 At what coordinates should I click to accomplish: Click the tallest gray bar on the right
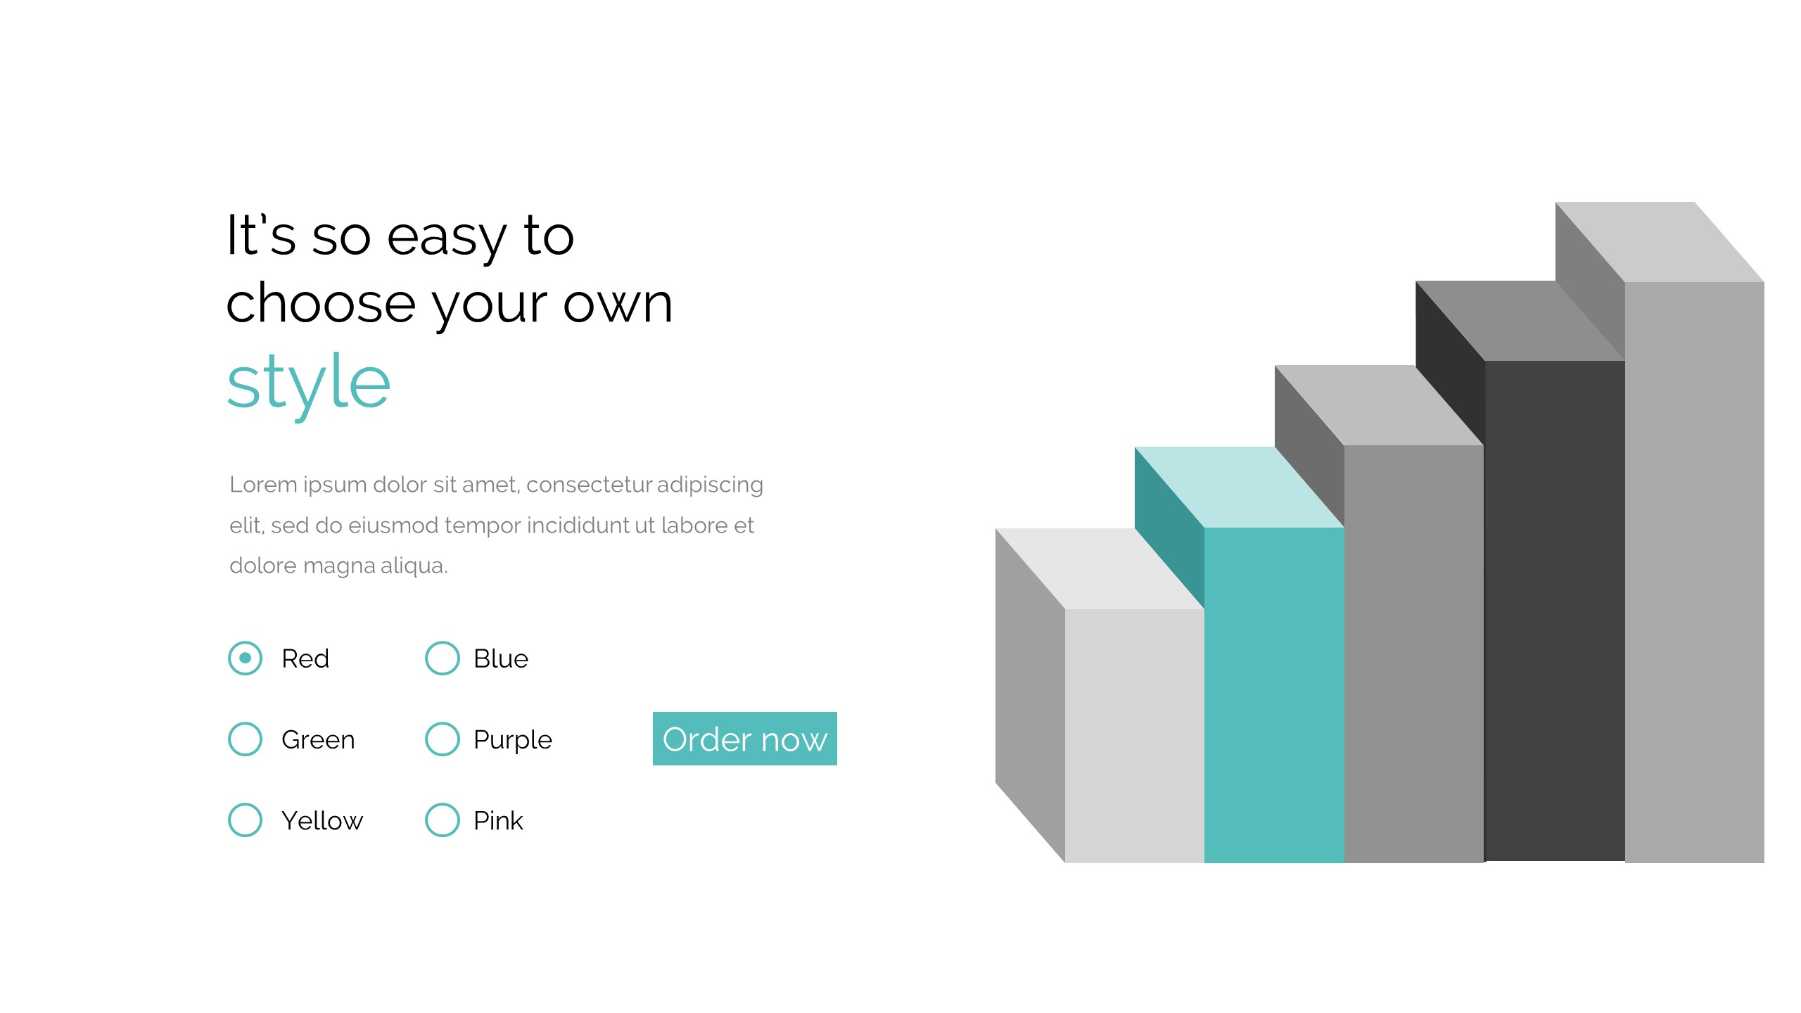pos(1694,570)
